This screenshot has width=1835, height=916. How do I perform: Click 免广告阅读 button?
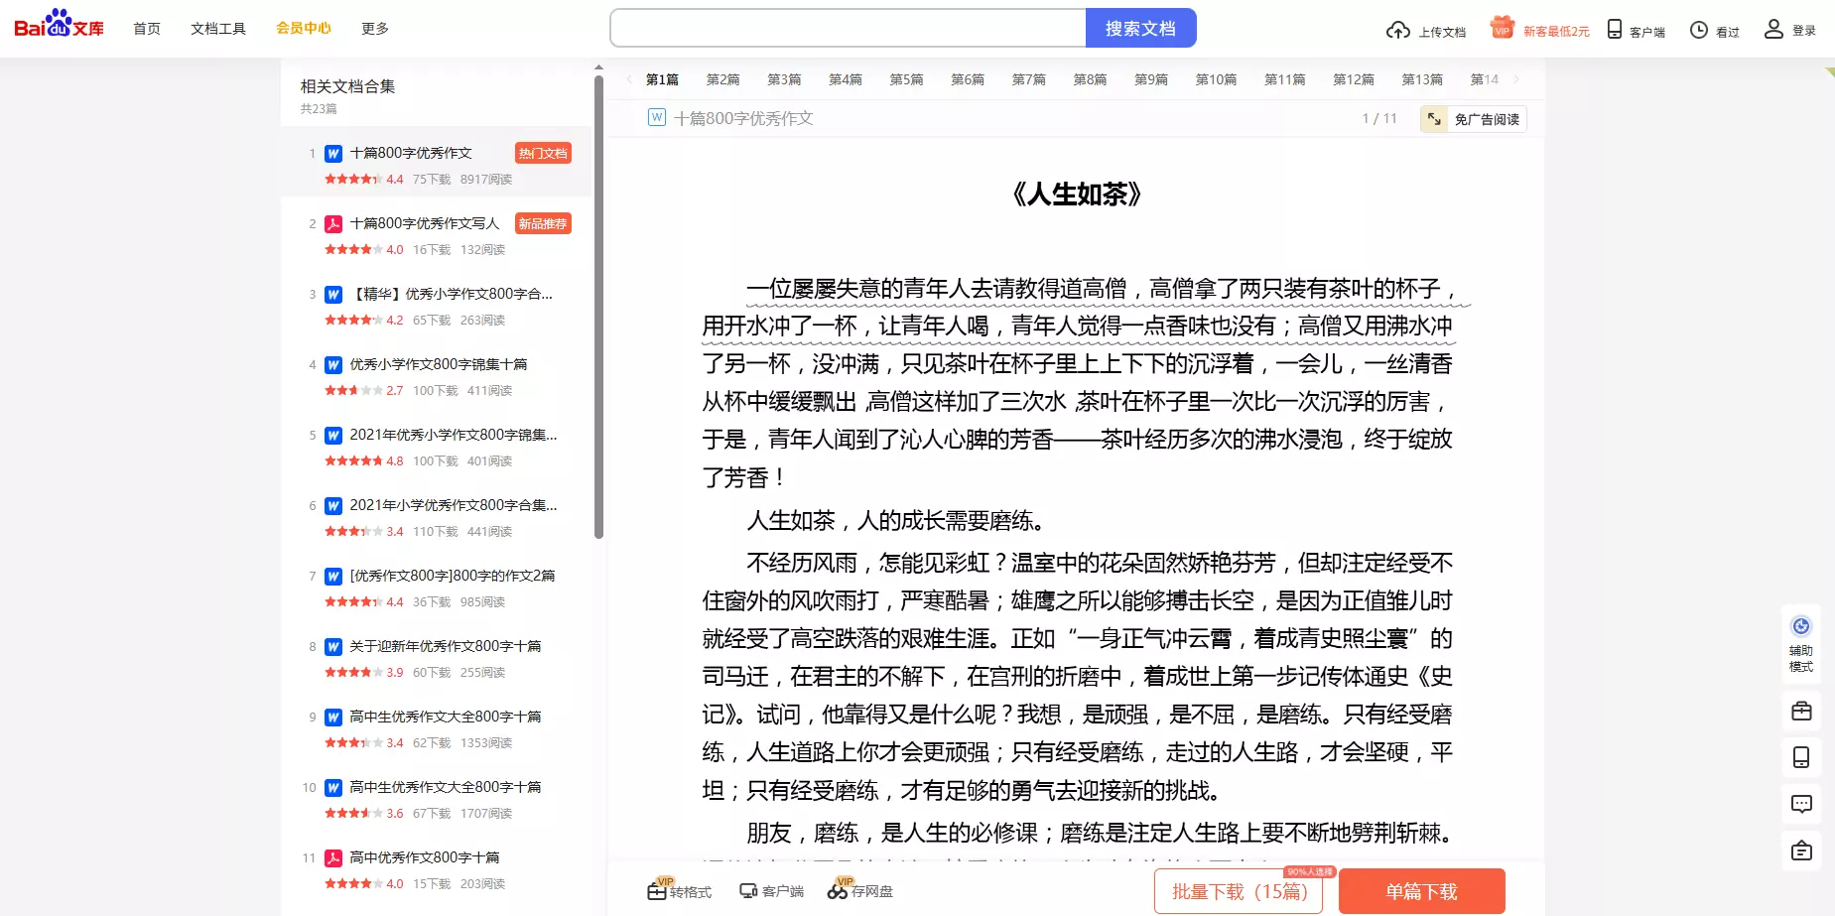click(1473, 119)
